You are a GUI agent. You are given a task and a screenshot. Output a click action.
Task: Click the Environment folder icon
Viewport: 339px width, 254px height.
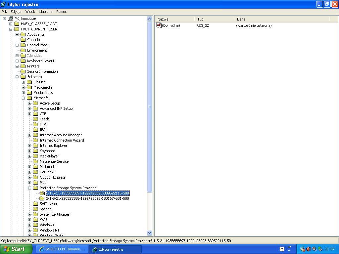[23, 50]
